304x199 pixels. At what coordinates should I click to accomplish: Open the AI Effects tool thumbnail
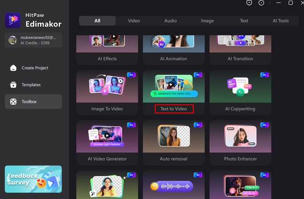(x=107, y=44)
